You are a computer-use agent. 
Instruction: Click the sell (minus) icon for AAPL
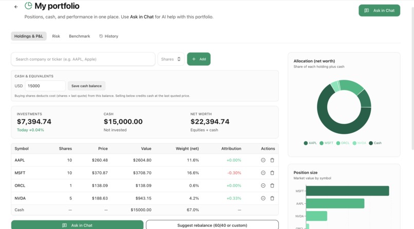point(263,160)
